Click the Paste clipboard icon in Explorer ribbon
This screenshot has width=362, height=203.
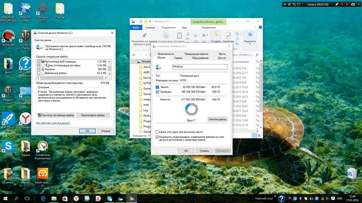179,36
